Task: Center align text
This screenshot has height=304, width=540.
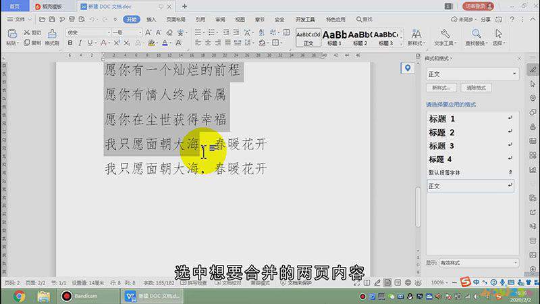Action: pyautogui.click(x=208, y=43)
